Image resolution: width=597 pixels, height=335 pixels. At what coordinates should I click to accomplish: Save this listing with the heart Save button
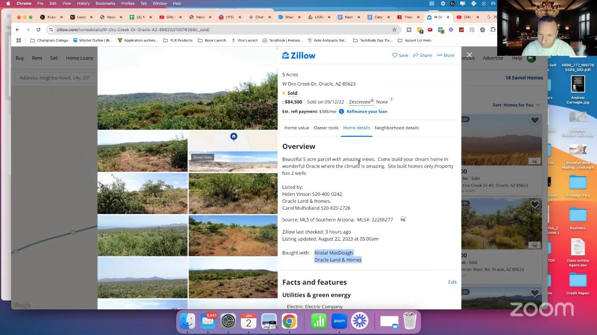400,55
